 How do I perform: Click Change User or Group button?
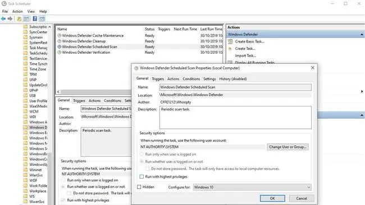(288, 147)
